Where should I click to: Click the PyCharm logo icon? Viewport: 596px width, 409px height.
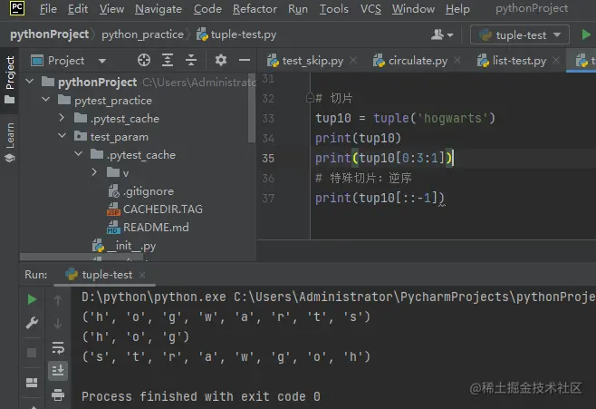point(17,8)
